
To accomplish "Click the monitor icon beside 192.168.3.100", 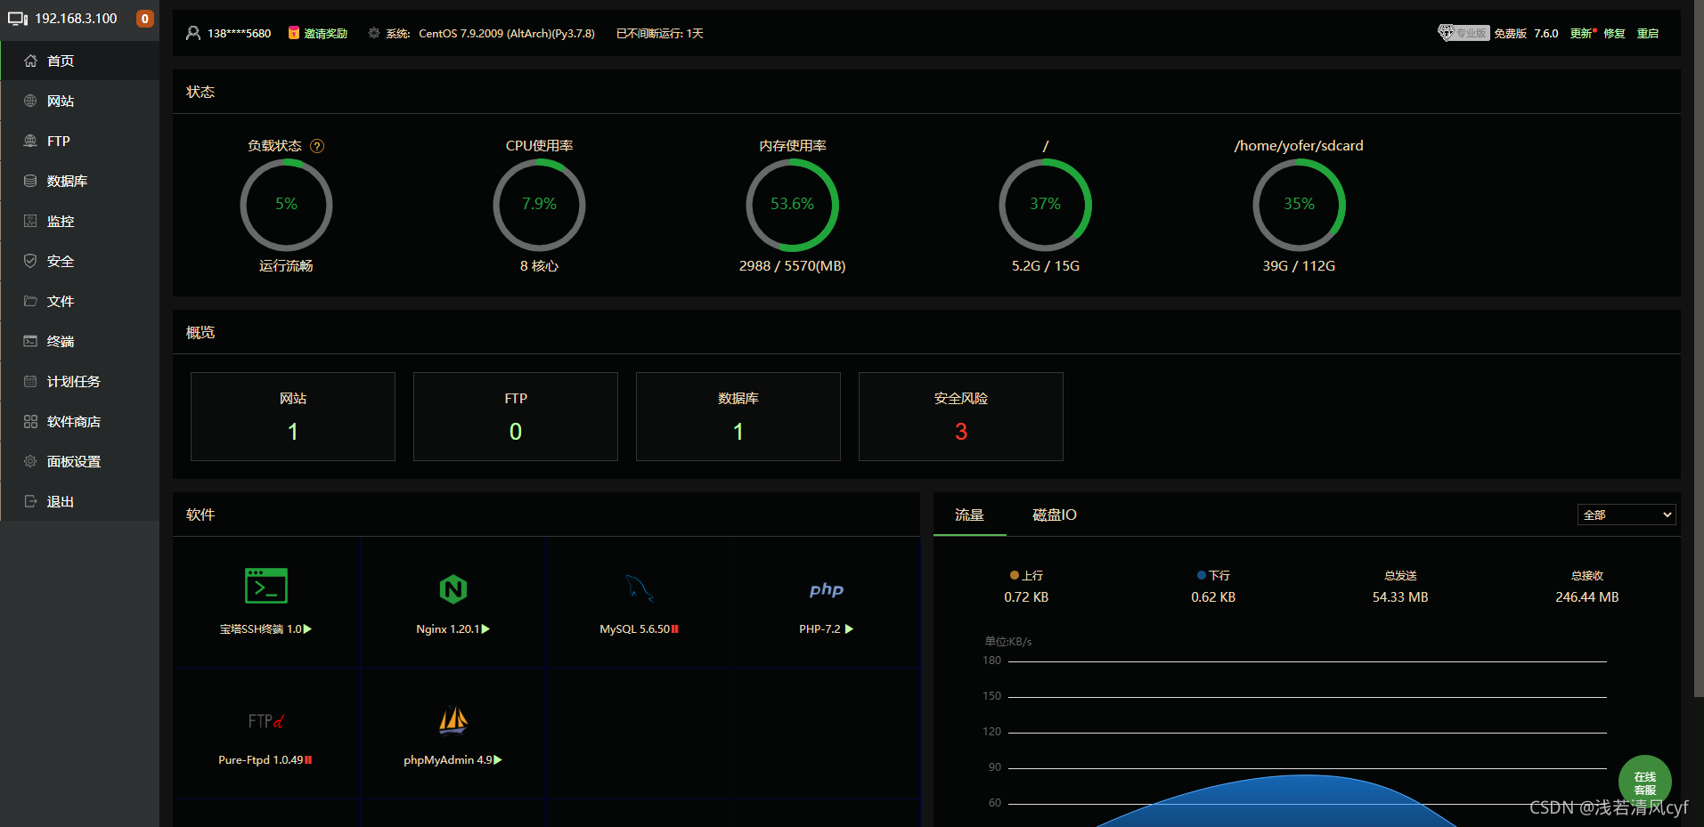I will pos(18,19).
